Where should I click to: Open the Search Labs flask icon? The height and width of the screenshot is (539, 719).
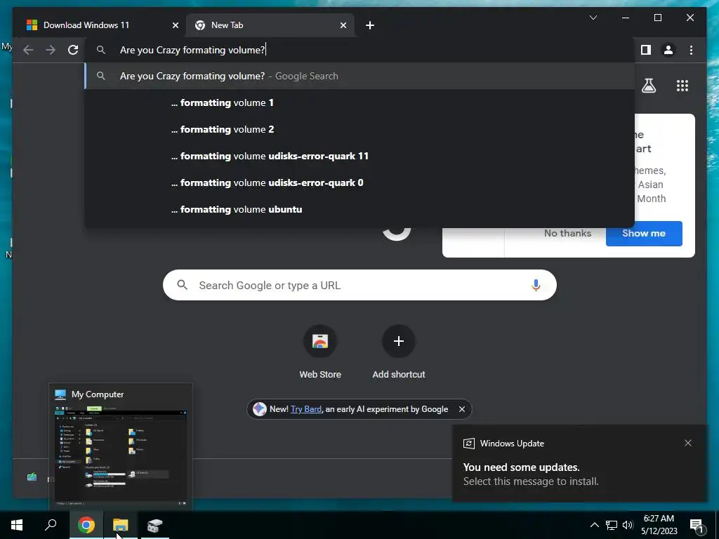tap(648, 86)
